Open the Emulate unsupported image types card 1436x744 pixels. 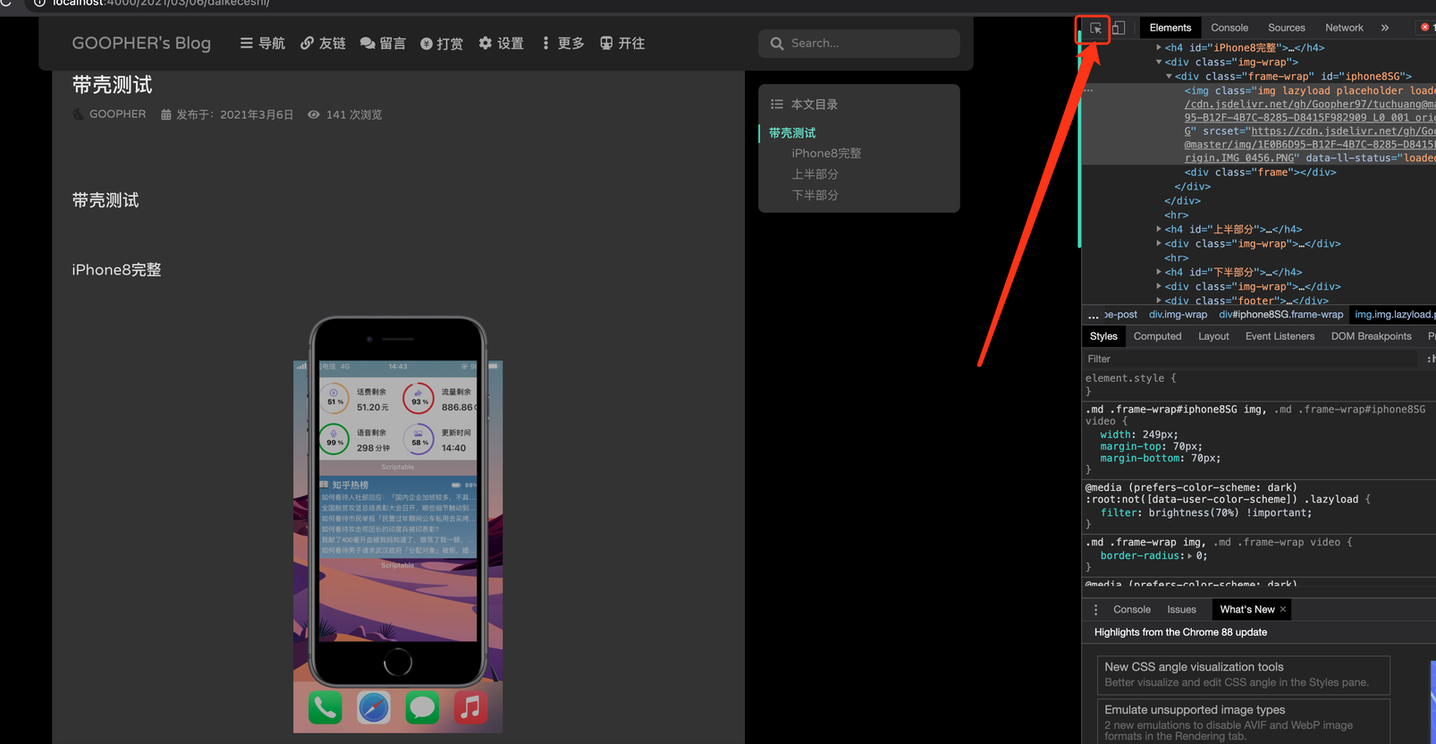(x=1243, y=723)
